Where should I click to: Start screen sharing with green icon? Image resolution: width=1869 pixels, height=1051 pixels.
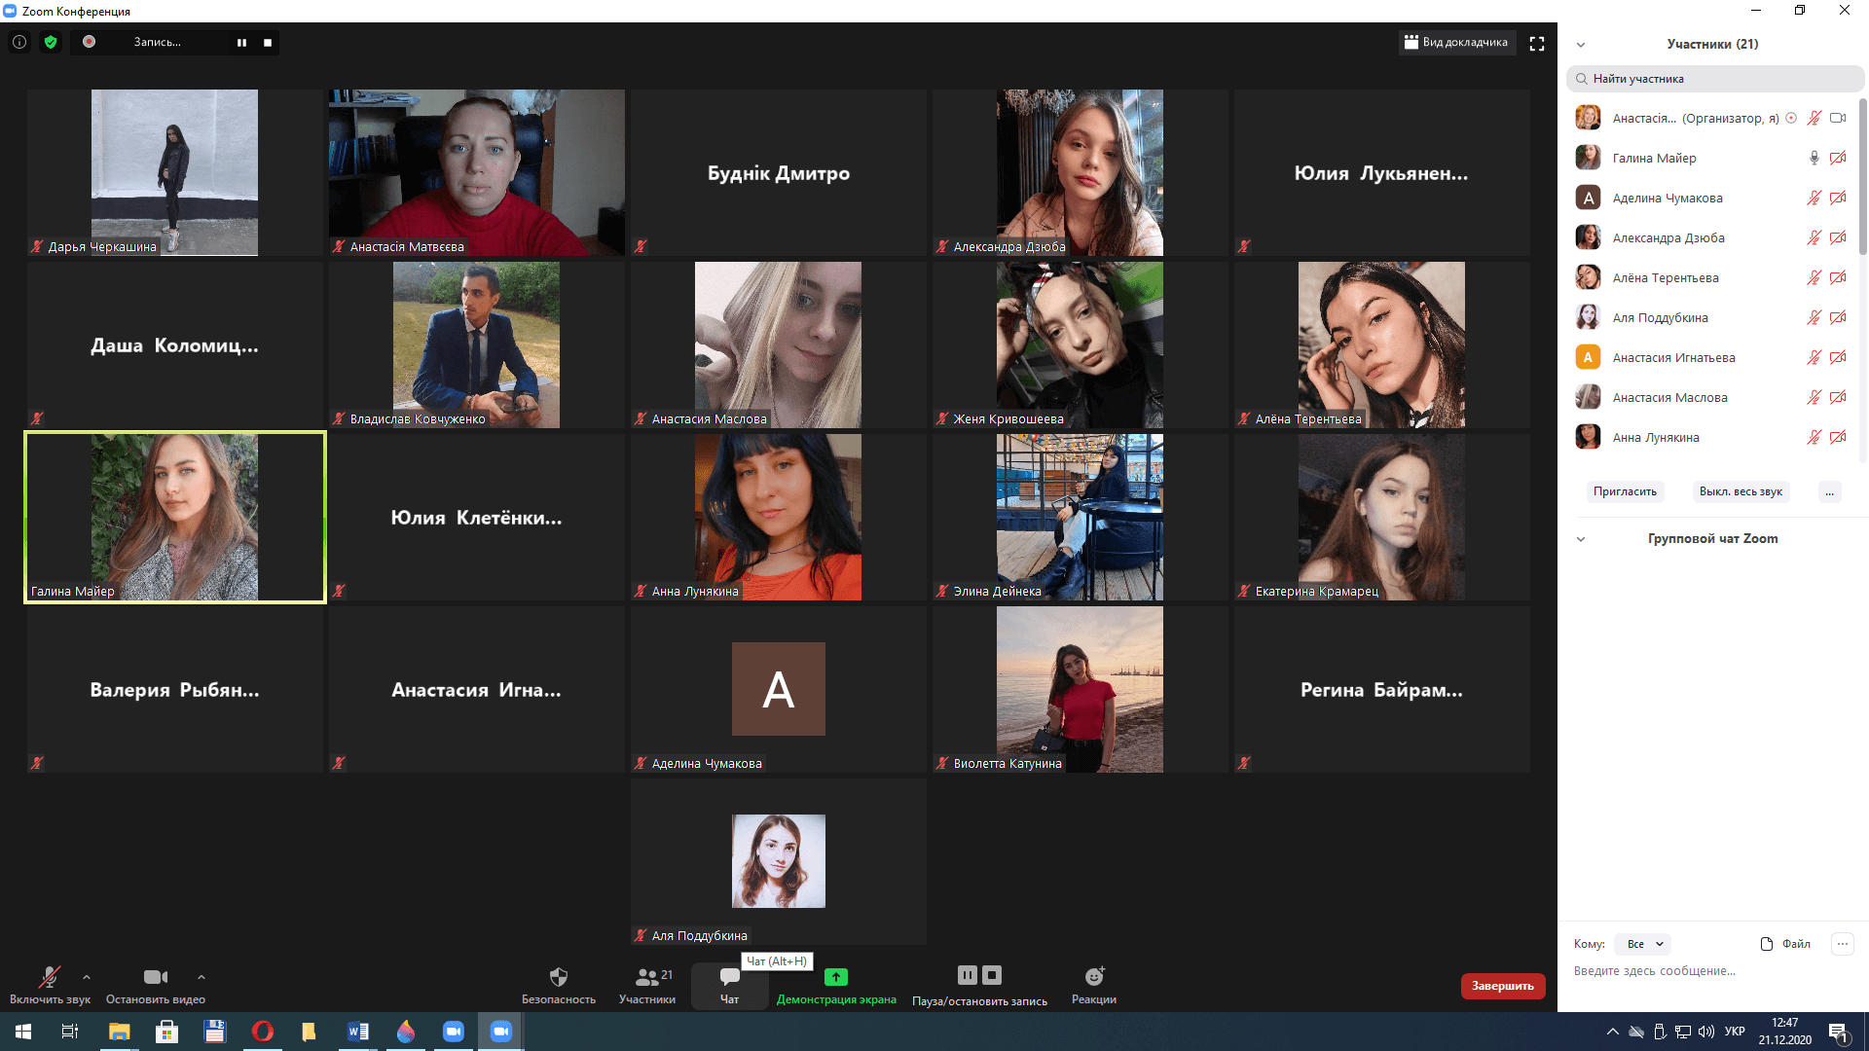pyautogui.click(x=835, y=977)
